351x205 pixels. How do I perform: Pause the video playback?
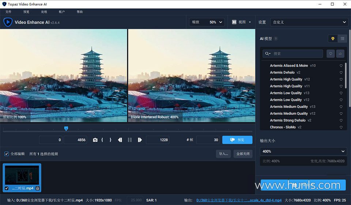tap(130, 140)
